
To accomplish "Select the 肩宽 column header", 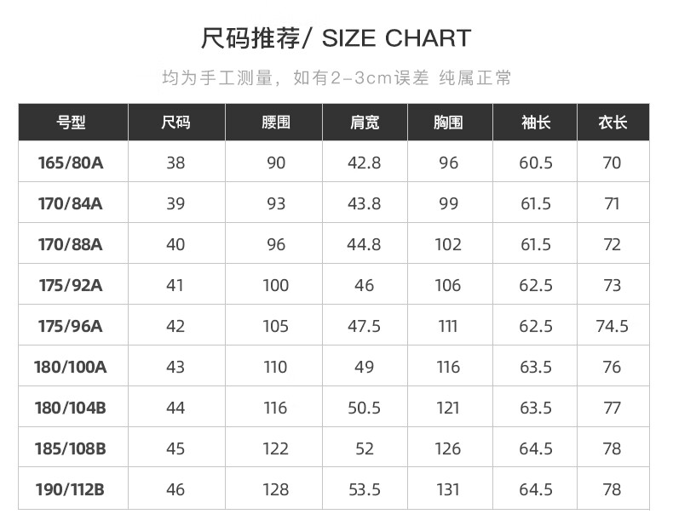I will coord(365,123).
